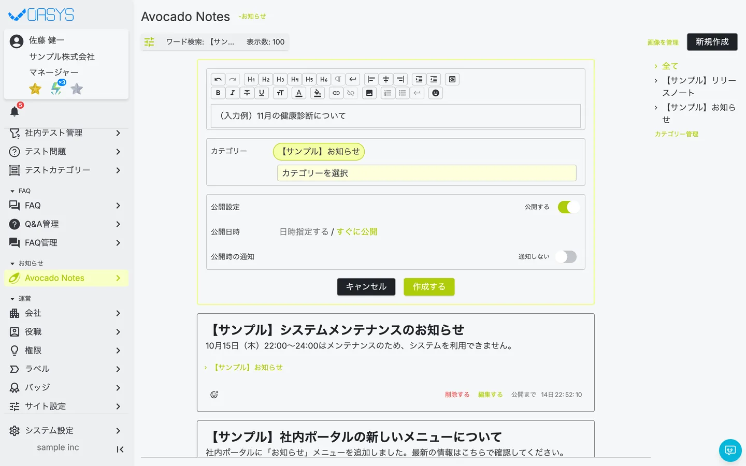
Task: Click すぐに公開 link
Action: [x=357, y=232]
